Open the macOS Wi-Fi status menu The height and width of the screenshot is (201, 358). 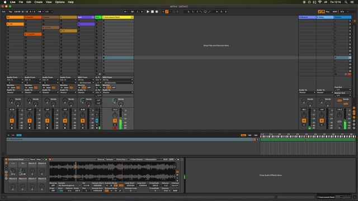pos(320,2)
